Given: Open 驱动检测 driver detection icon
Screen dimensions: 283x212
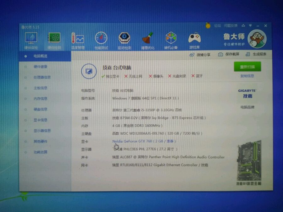Looking at the screenshot, I should point(124,41).
